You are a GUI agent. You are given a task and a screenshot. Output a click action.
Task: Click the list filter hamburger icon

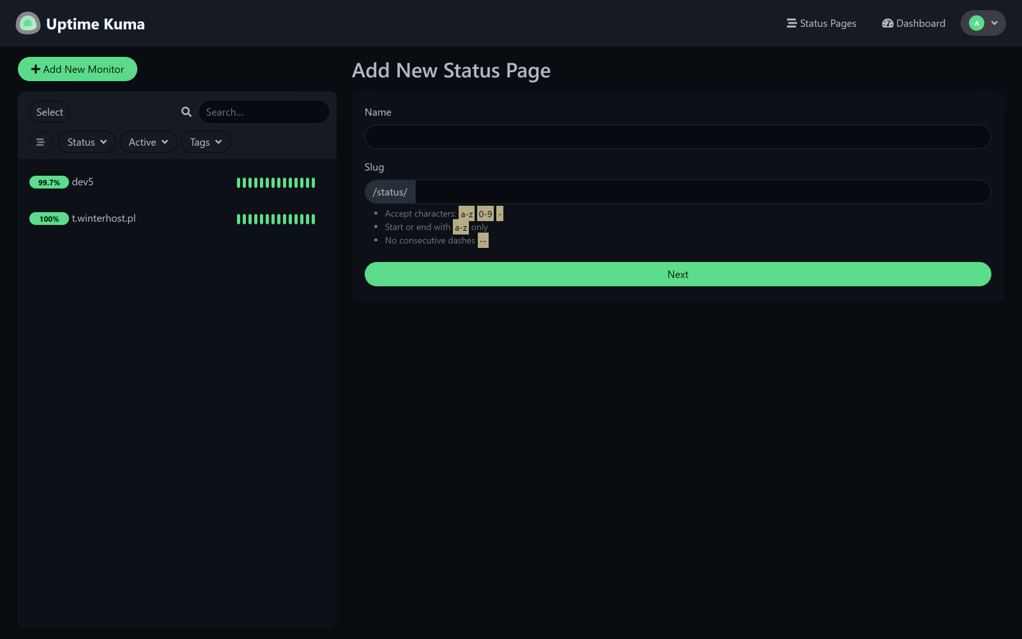tap(40, 142)
